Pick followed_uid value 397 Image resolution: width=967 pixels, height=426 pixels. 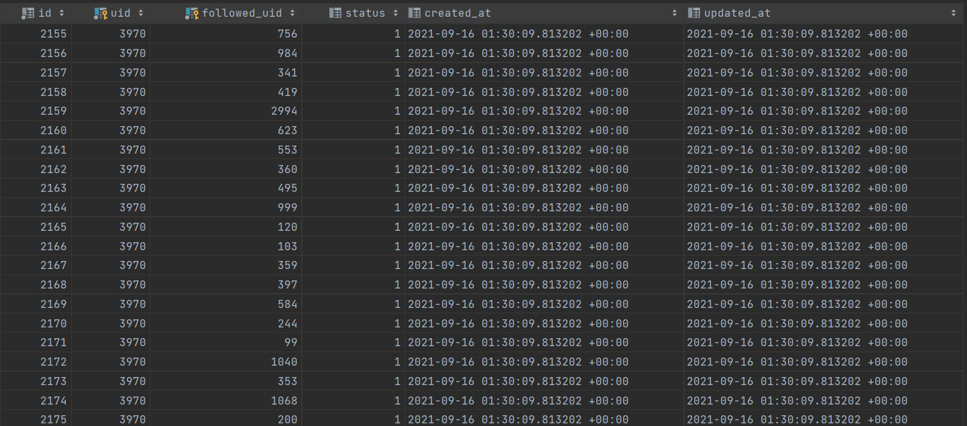pos(288,285)
